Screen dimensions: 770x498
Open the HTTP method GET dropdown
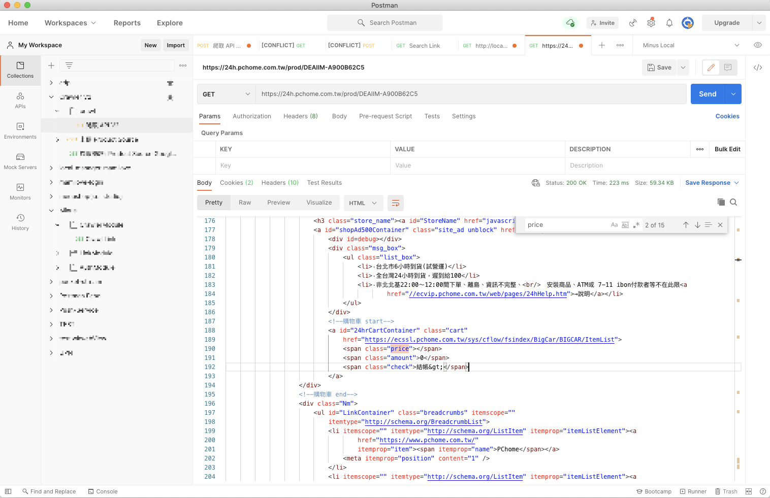226,94
